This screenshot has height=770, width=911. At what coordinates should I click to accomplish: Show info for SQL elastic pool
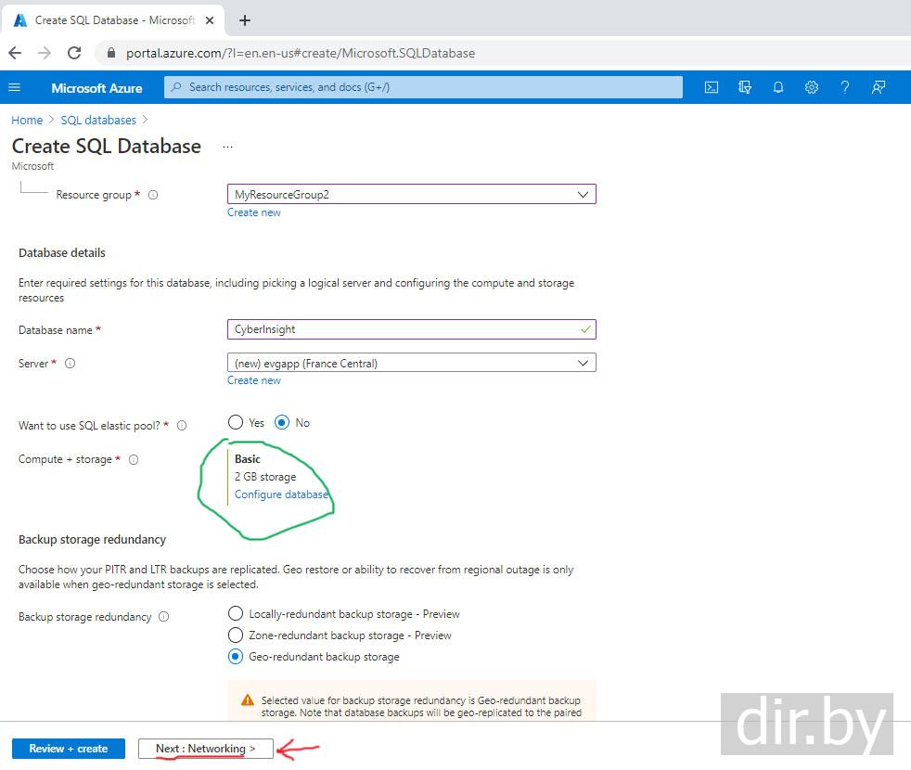pyautogui.click(x=182, y=426)
